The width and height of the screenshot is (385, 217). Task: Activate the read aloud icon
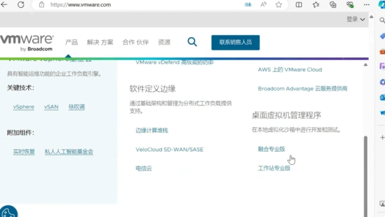click(x=264, y=4)
